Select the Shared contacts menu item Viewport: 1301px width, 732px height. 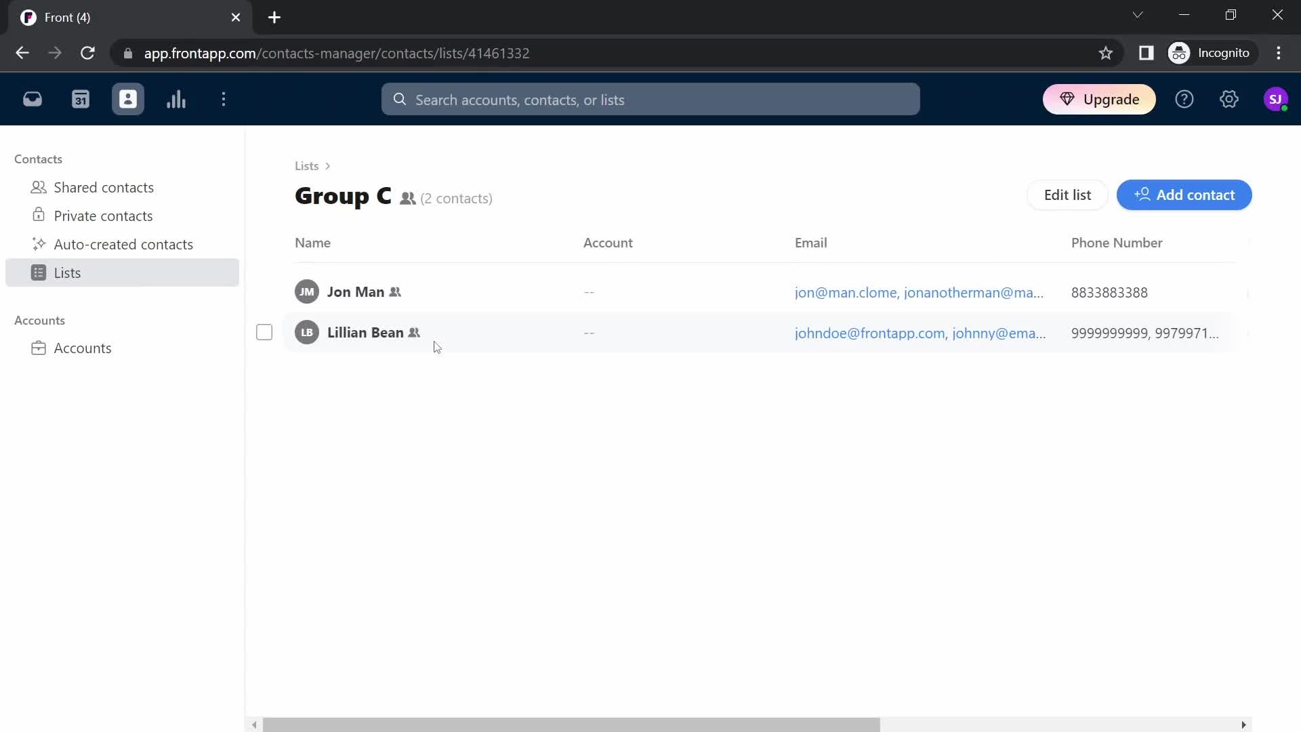(x=104, y=187)
